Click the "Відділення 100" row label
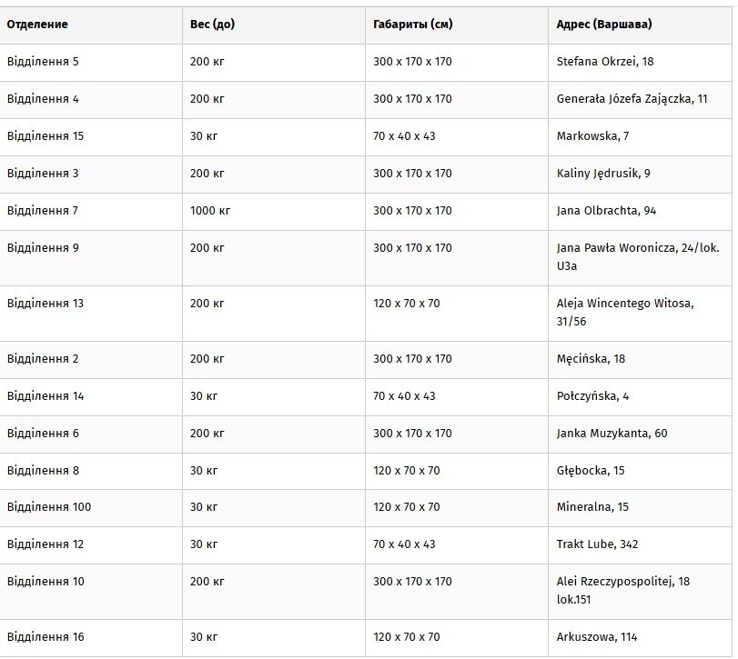The image size is (738, 659). [49, 507]
